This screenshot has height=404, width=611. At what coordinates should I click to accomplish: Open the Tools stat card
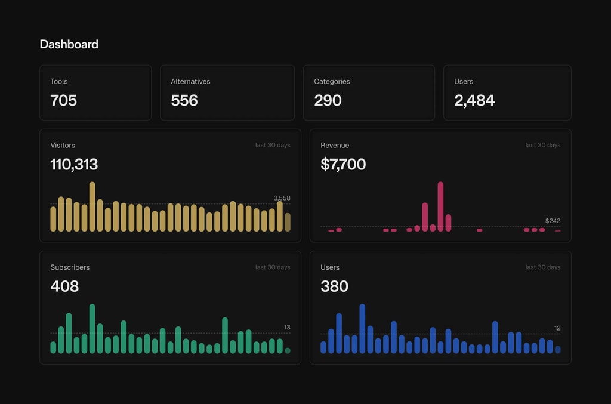pos(95,92)
